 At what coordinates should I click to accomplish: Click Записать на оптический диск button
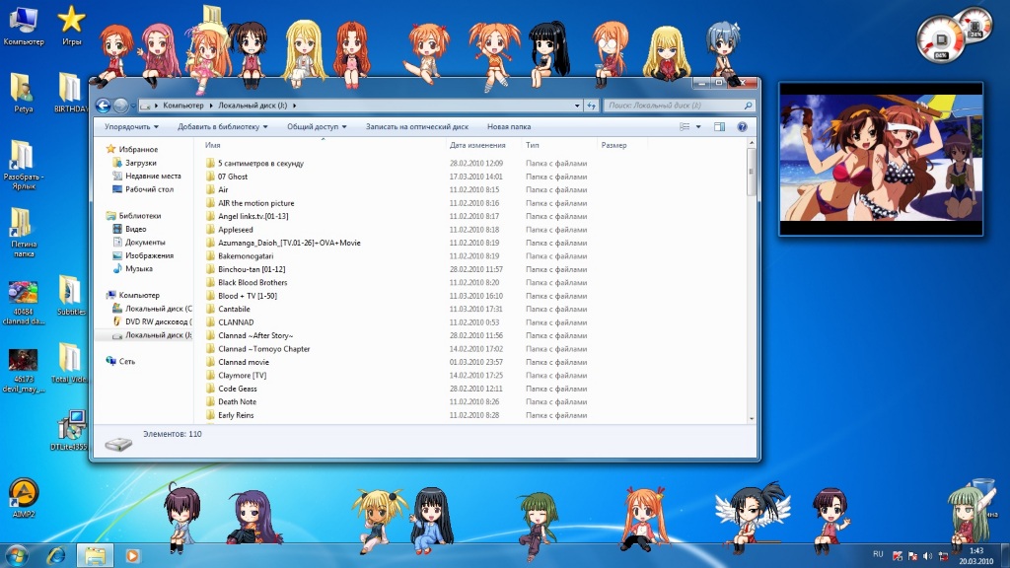point(417,127)
